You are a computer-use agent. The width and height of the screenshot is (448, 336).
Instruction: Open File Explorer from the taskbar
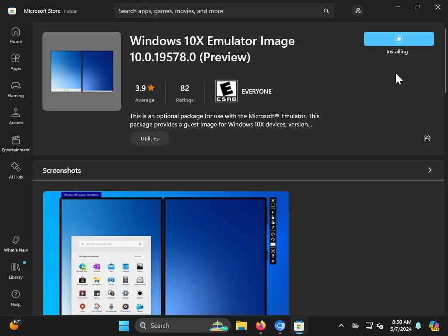[x=241, y=325]
